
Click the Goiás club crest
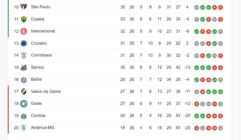(x=24, y=104)
